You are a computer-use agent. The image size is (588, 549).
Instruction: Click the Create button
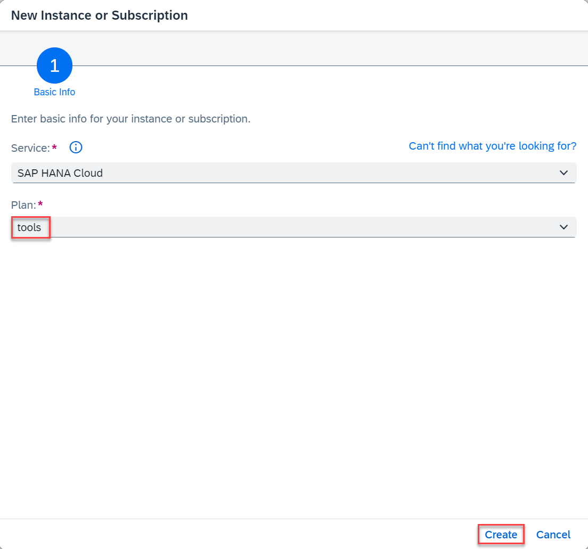(501, 535)
